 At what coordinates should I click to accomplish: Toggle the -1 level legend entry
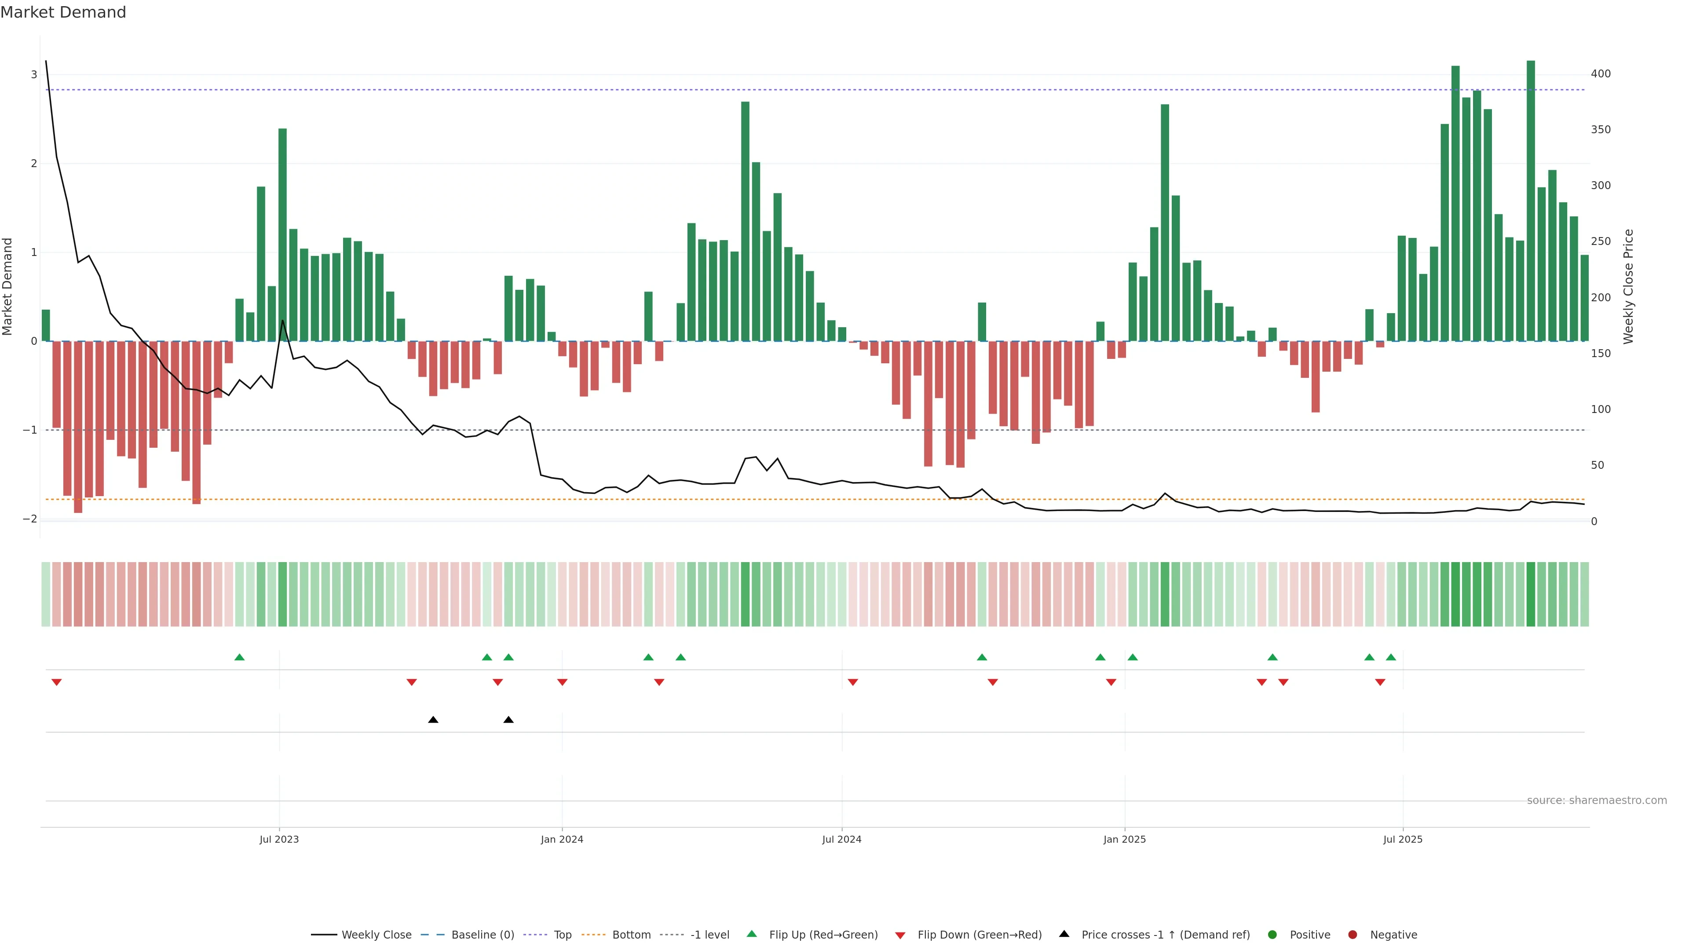tap(709, 935)
